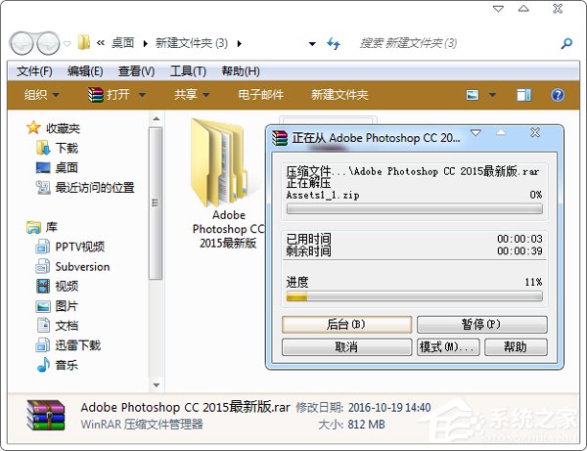Expand the 组织 dropdown menu

[42, 95]
